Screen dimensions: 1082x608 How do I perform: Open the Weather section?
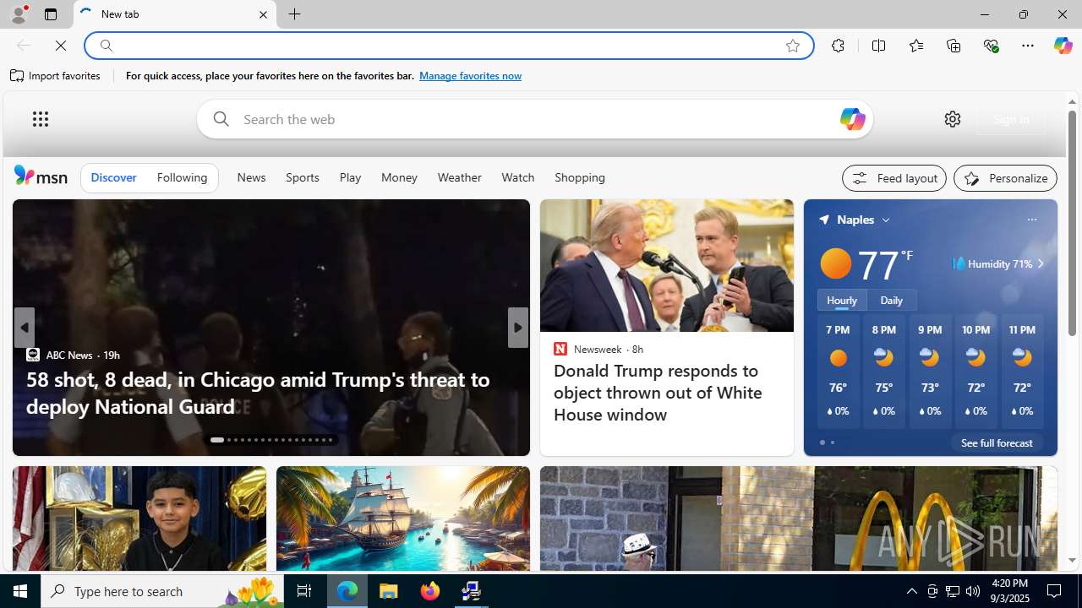[460, 177]
